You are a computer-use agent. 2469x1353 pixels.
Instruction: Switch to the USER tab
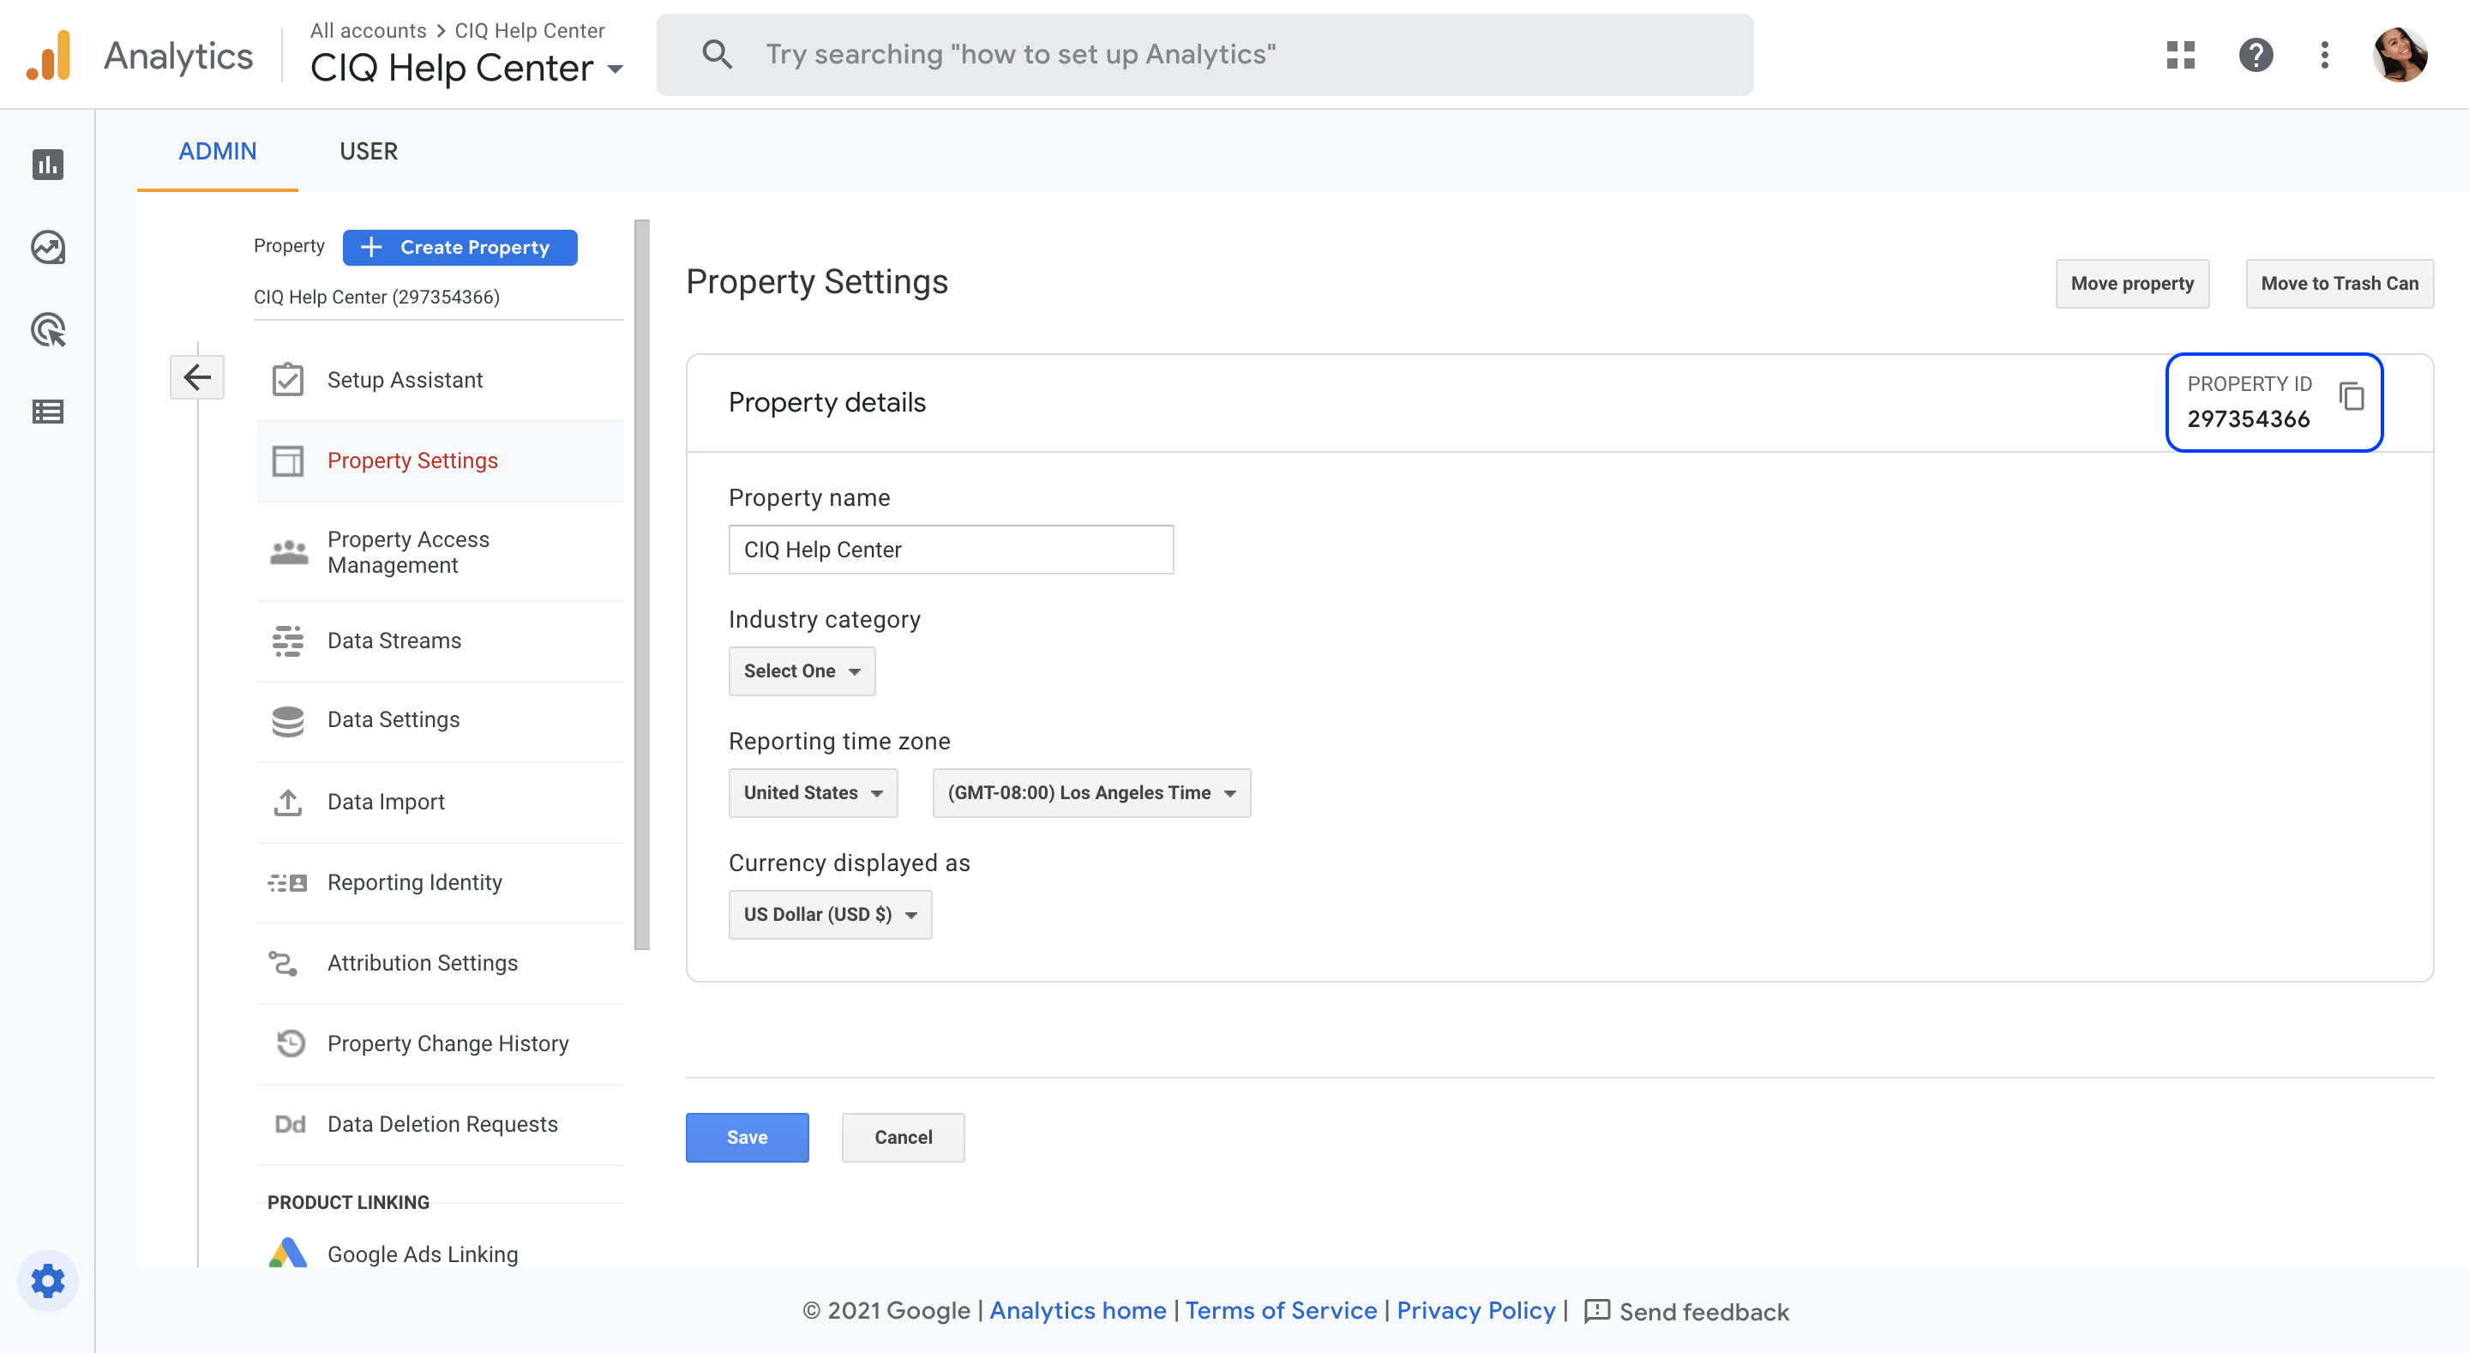click(368, 152)
